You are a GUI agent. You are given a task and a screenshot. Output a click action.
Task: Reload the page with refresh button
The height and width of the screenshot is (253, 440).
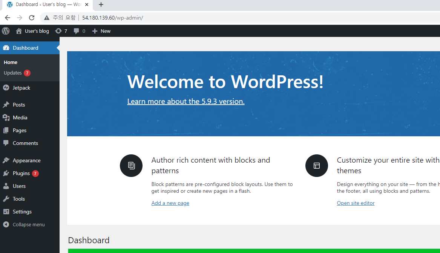[x=32, y=18]
